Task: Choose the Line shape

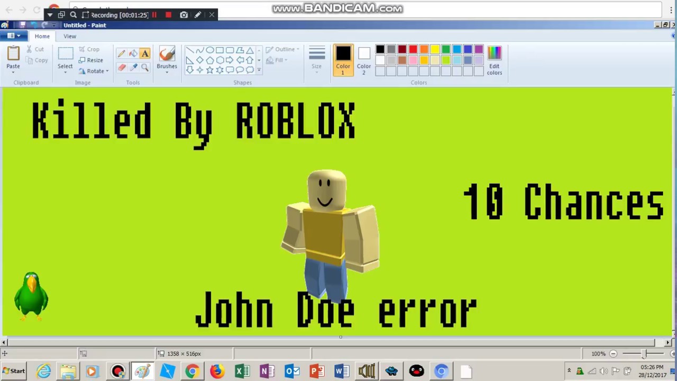Action: click(x=189, y=50)
